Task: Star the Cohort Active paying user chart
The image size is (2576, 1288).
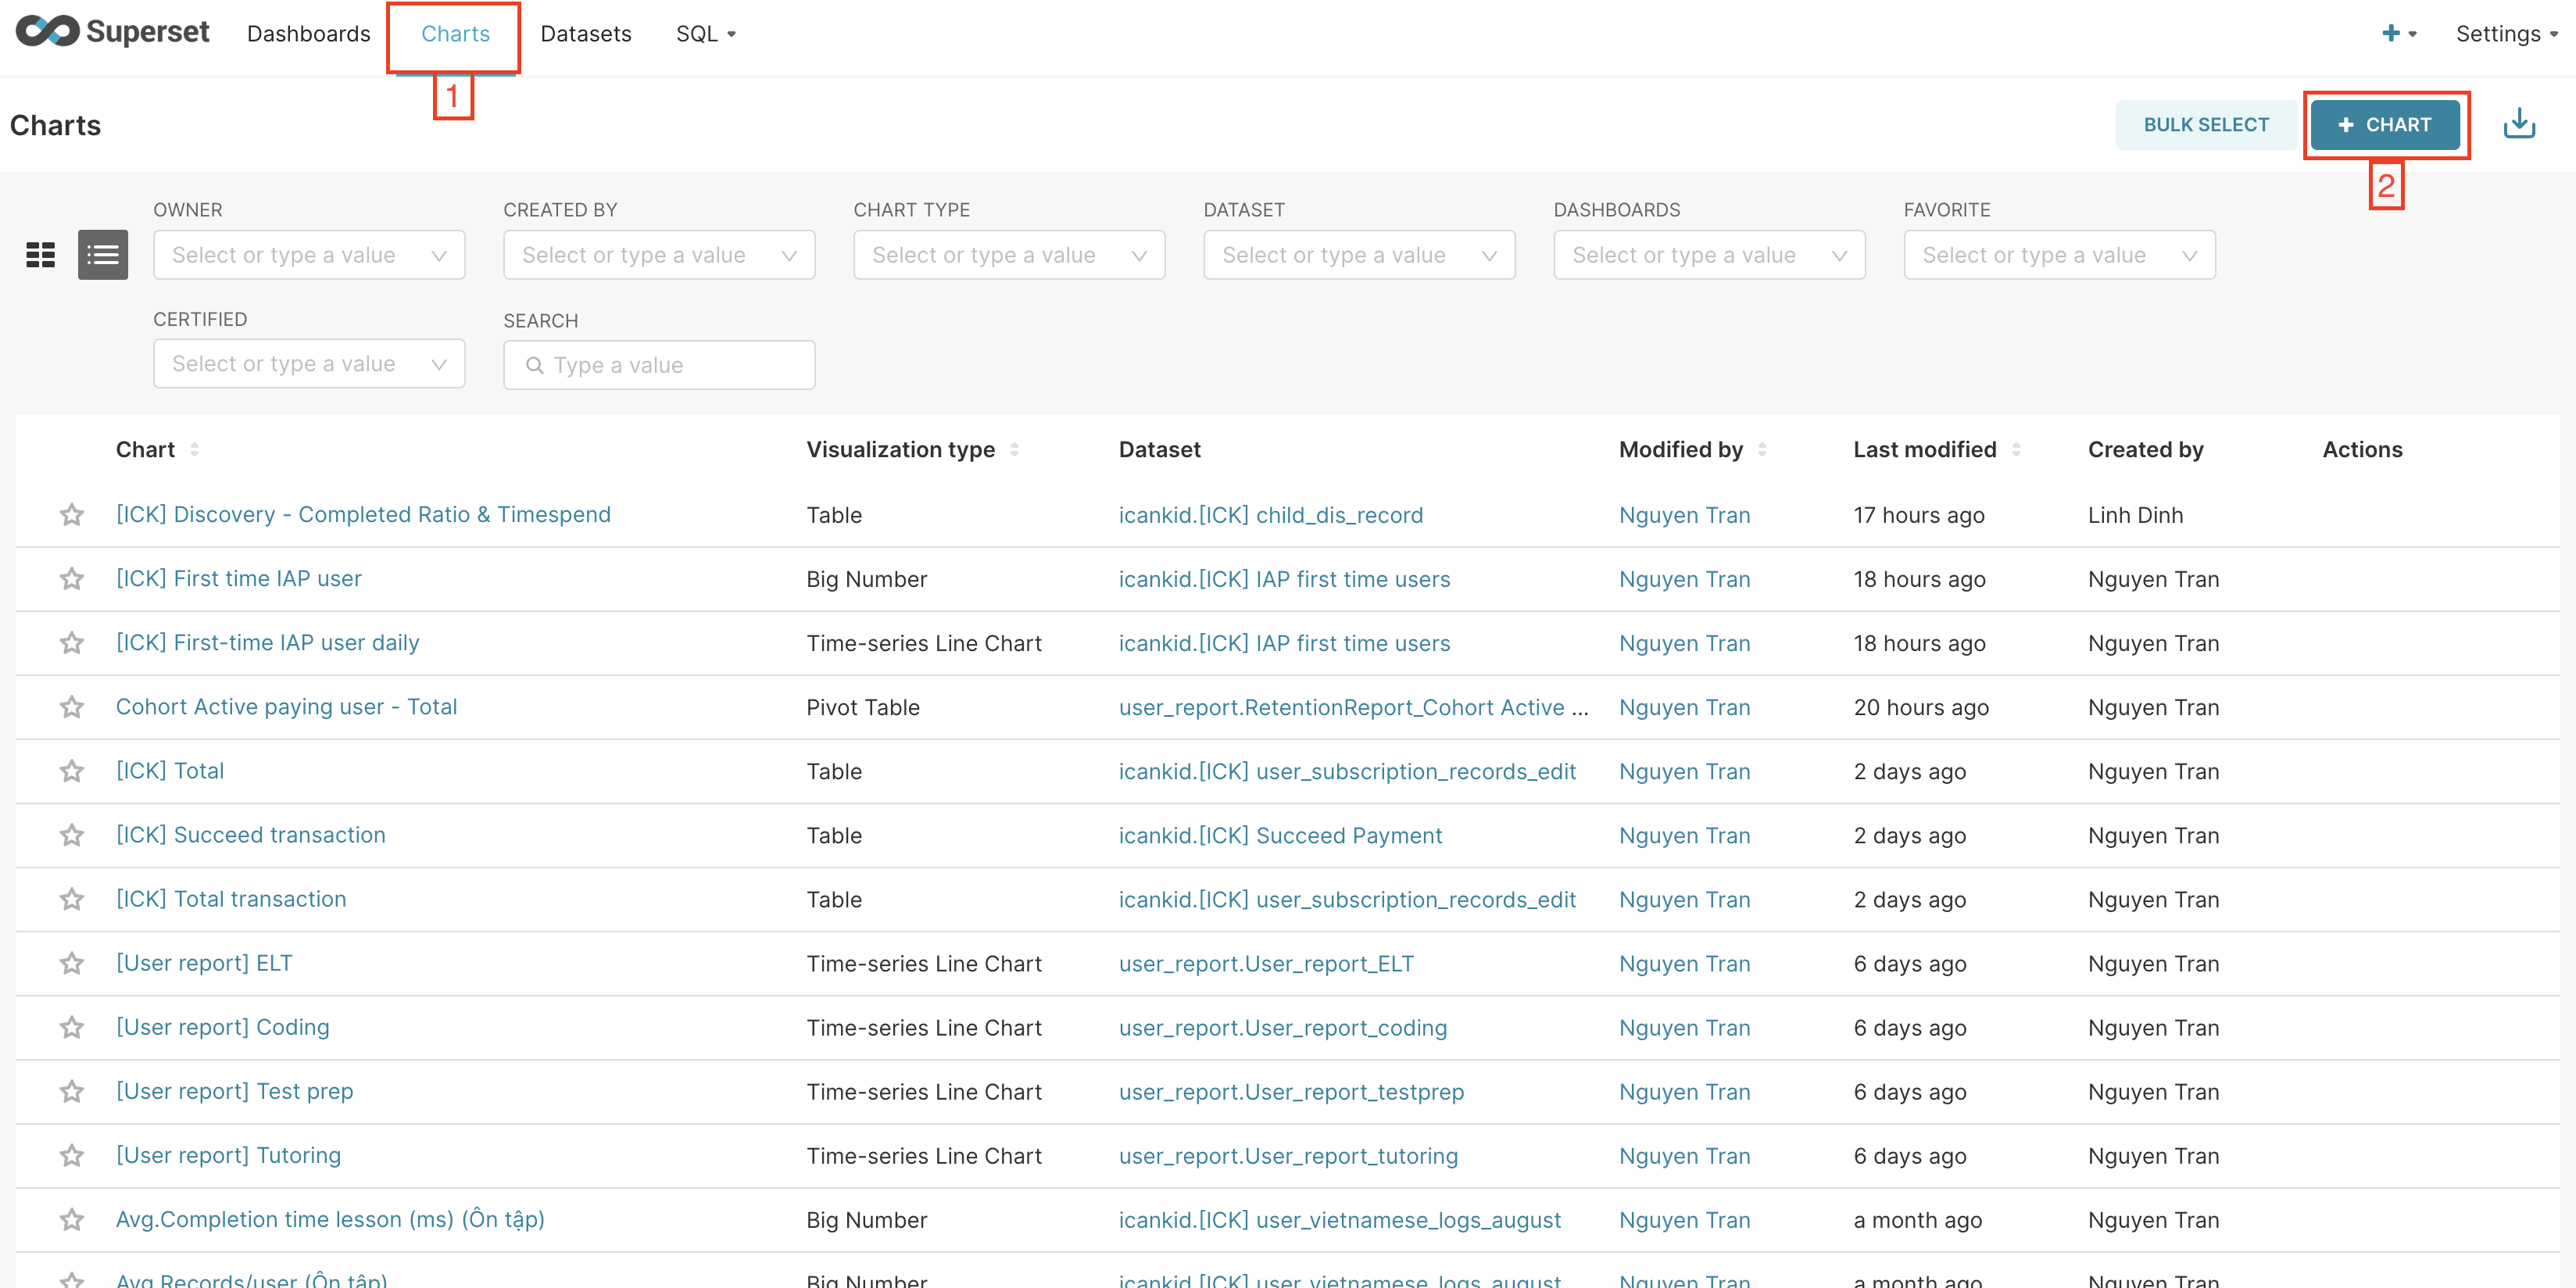Action: click(72, 707)
